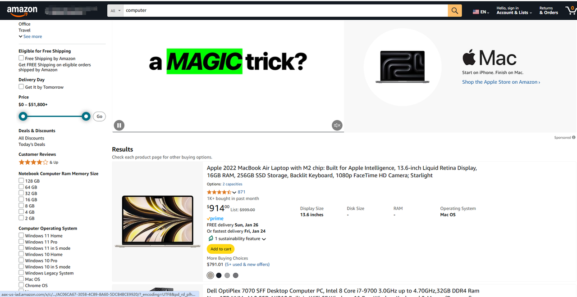This screenshot has height=297, width=577.
Task: Filter by four stars & up rating
Action: [38, 162]
